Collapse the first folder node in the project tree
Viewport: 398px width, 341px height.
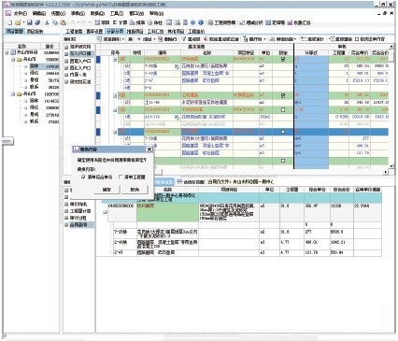click(13, 59)
